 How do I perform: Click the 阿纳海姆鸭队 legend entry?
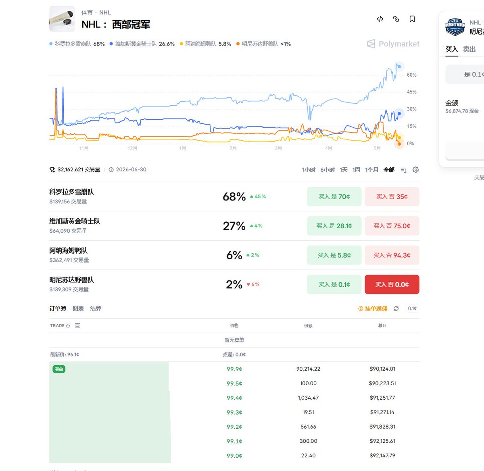pyautogui.click(x=206, y=44)
